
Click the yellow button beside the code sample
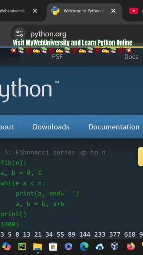[141, 157]
